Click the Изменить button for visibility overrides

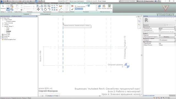pos(166,37)
